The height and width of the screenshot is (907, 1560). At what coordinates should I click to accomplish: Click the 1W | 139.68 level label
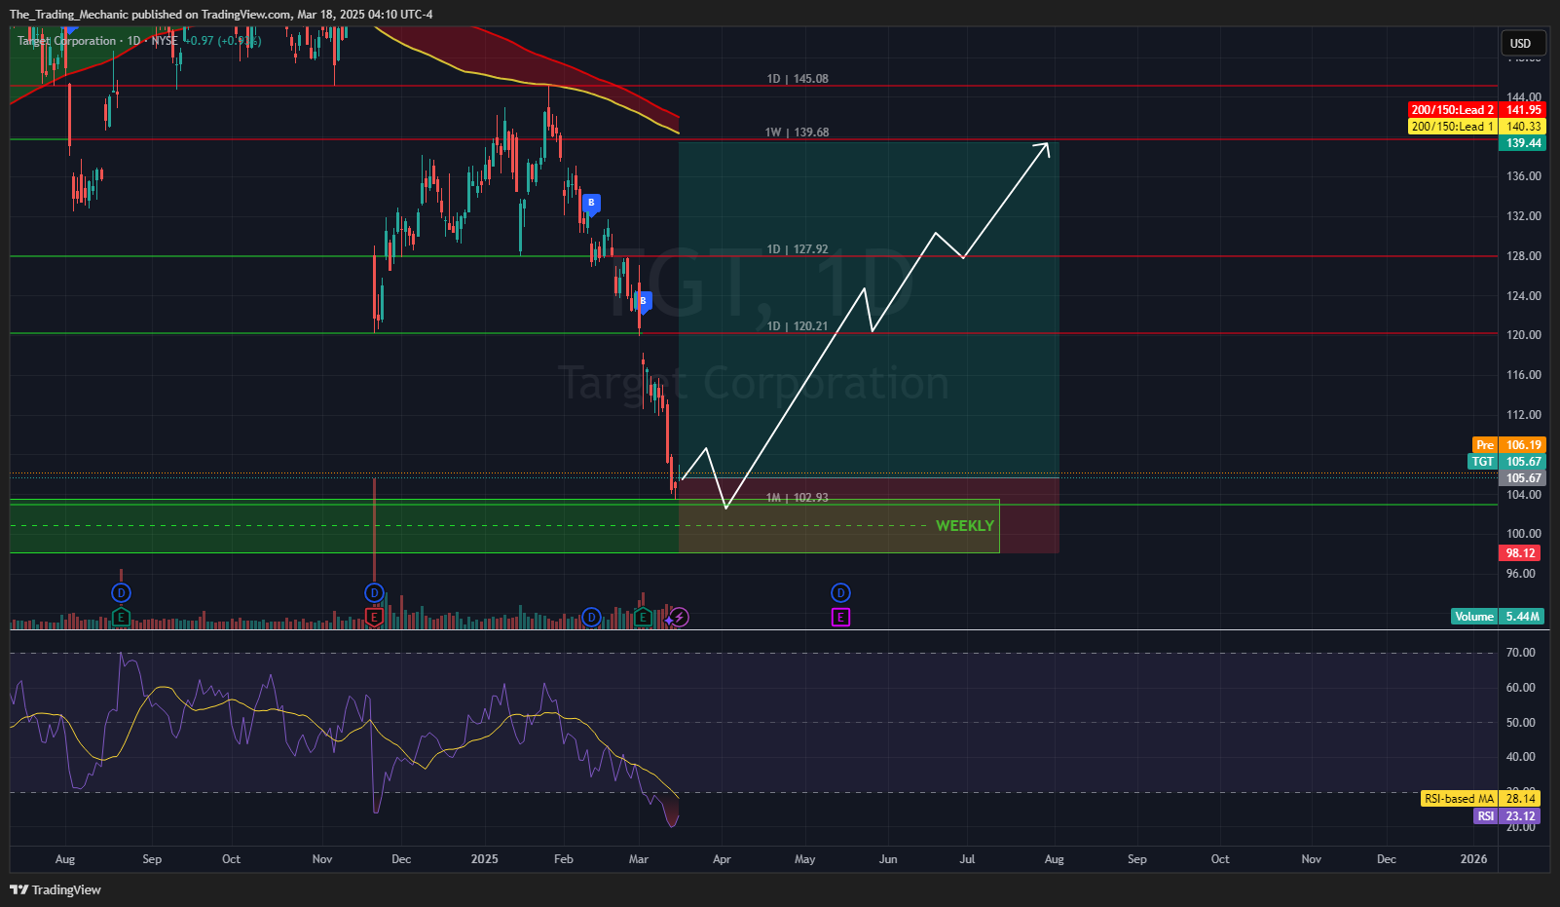(797, 132)
